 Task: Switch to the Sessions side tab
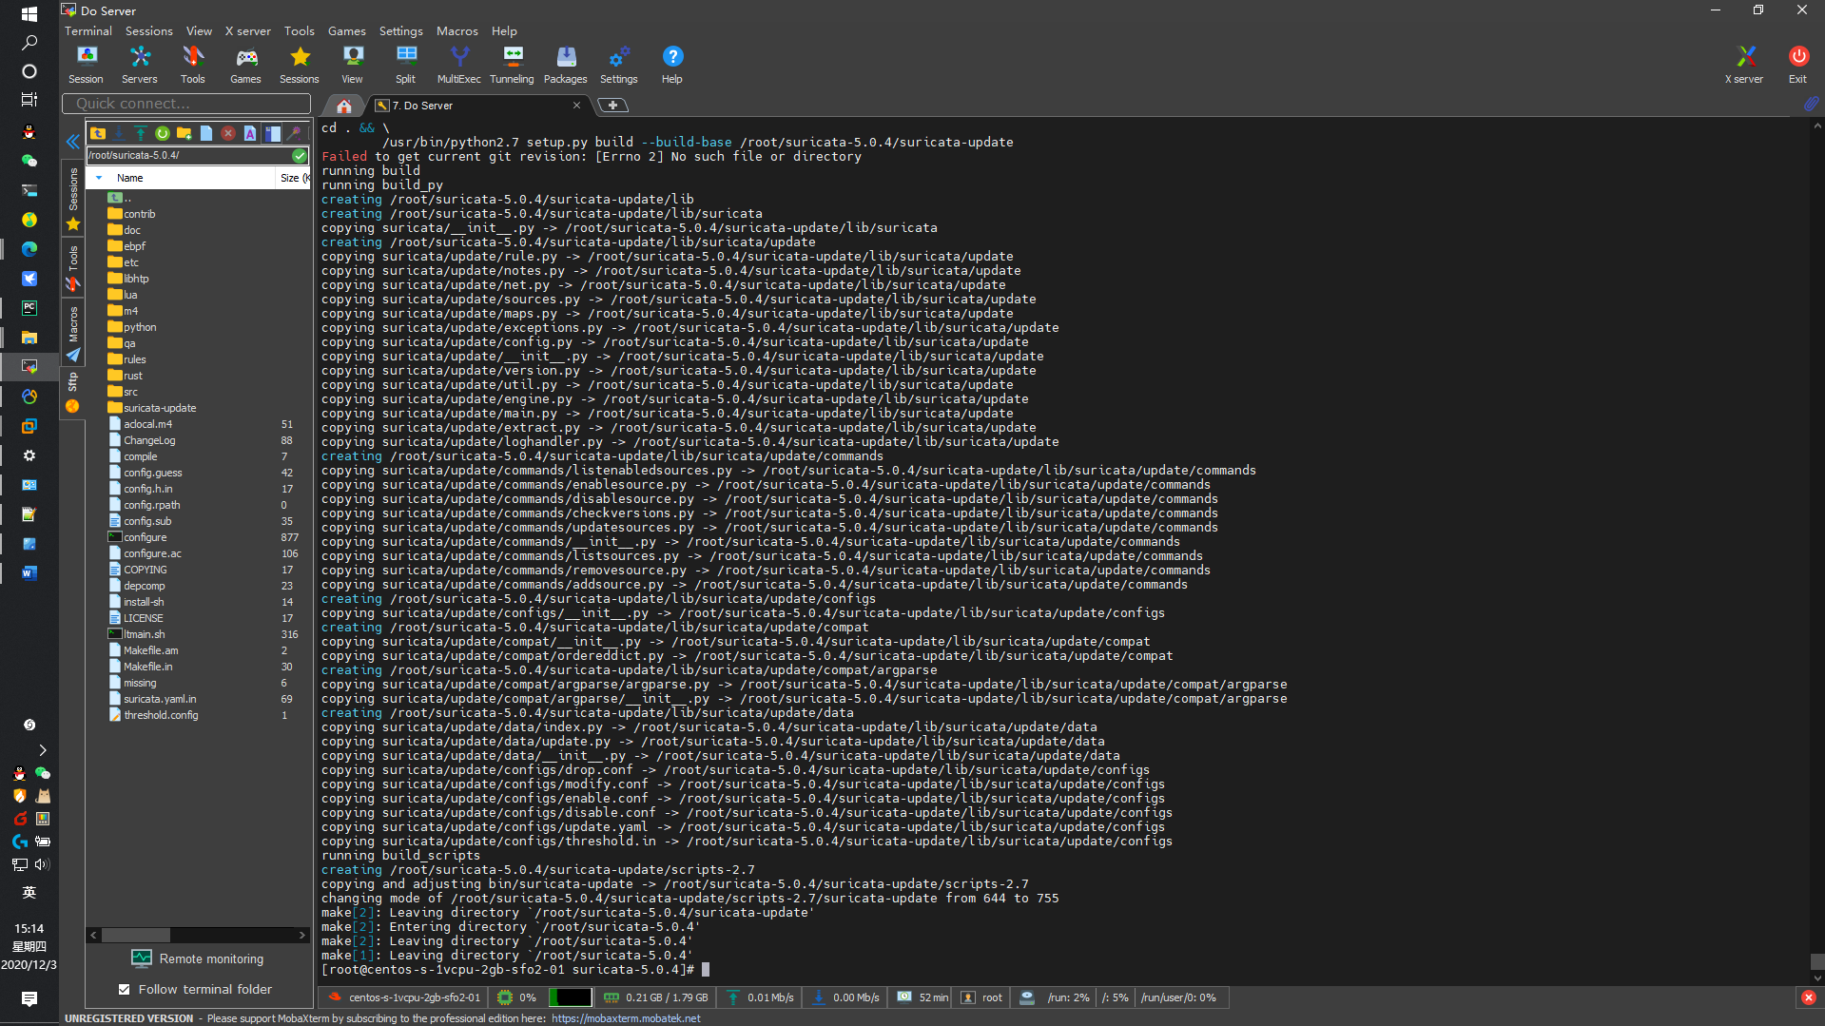click(72, 198)
